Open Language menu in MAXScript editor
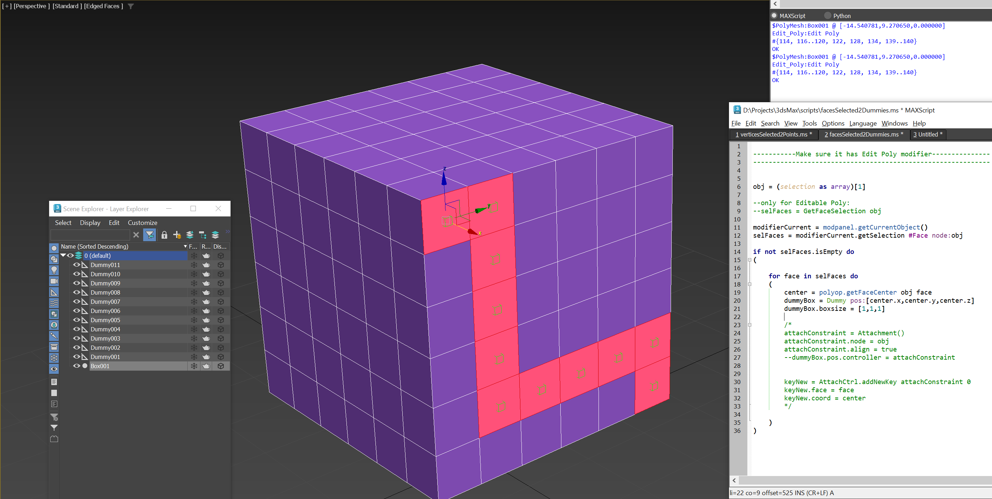The image size is (992, 499). 863,123
